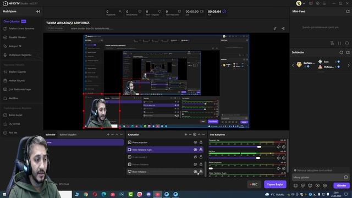The height and width of the screenshot is (198, 352).
Task: Open settings for second mixer channel
Action: click(x=284, y=158)
